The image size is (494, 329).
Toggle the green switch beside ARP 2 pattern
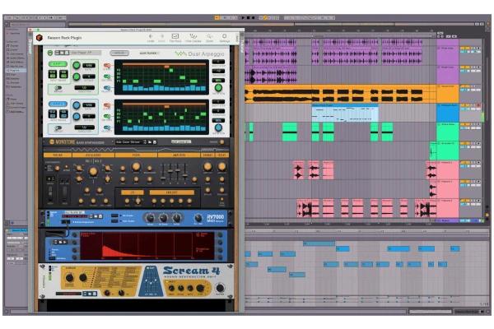107,116
